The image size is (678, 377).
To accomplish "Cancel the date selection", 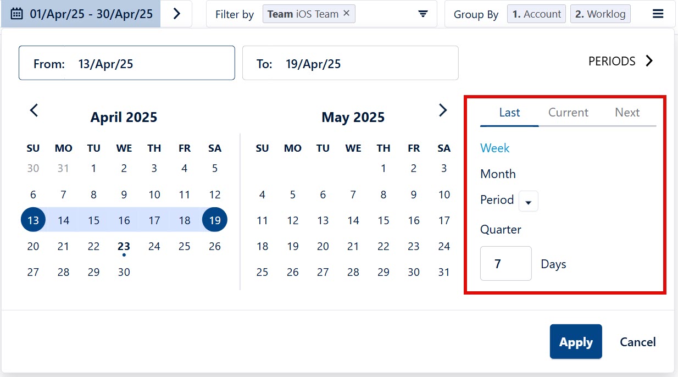I will pyautogui.click(x=637, y=341).
